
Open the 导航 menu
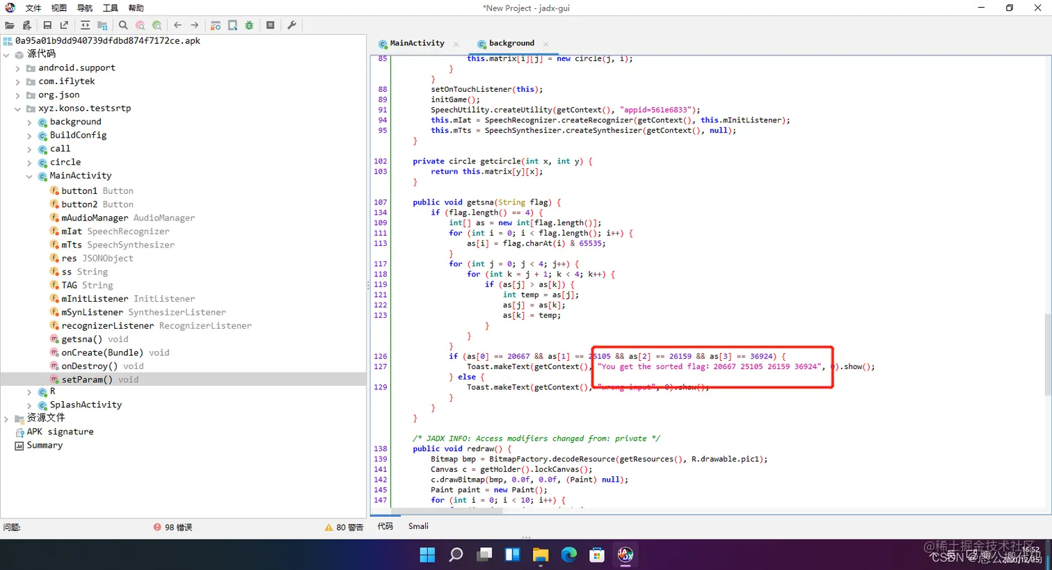coord(85,8)
